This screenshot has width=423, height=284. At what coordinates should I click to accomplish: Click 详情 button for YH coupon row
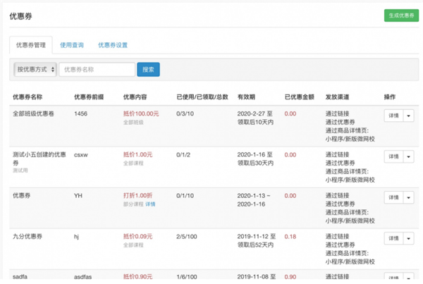tap(393, 198)
